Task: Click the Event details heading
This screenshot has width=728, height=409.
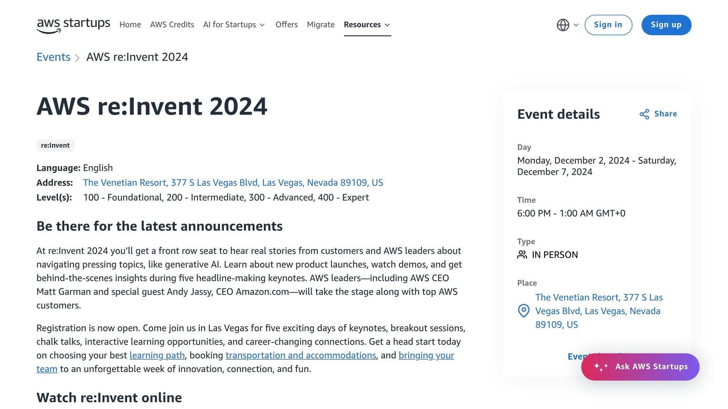Action: (x=558, y=114)
